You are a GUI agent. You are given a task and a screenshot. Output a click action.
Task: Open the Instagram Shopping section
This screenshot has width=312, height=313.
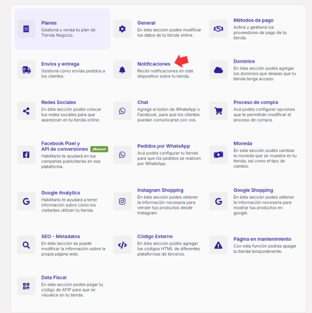point(160,190)
